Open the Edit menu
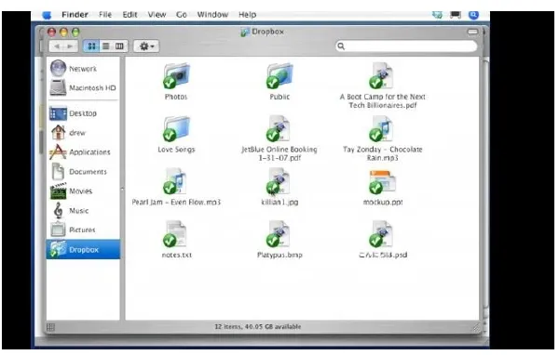Screen dimensions: 559x355 coord(130,15)
